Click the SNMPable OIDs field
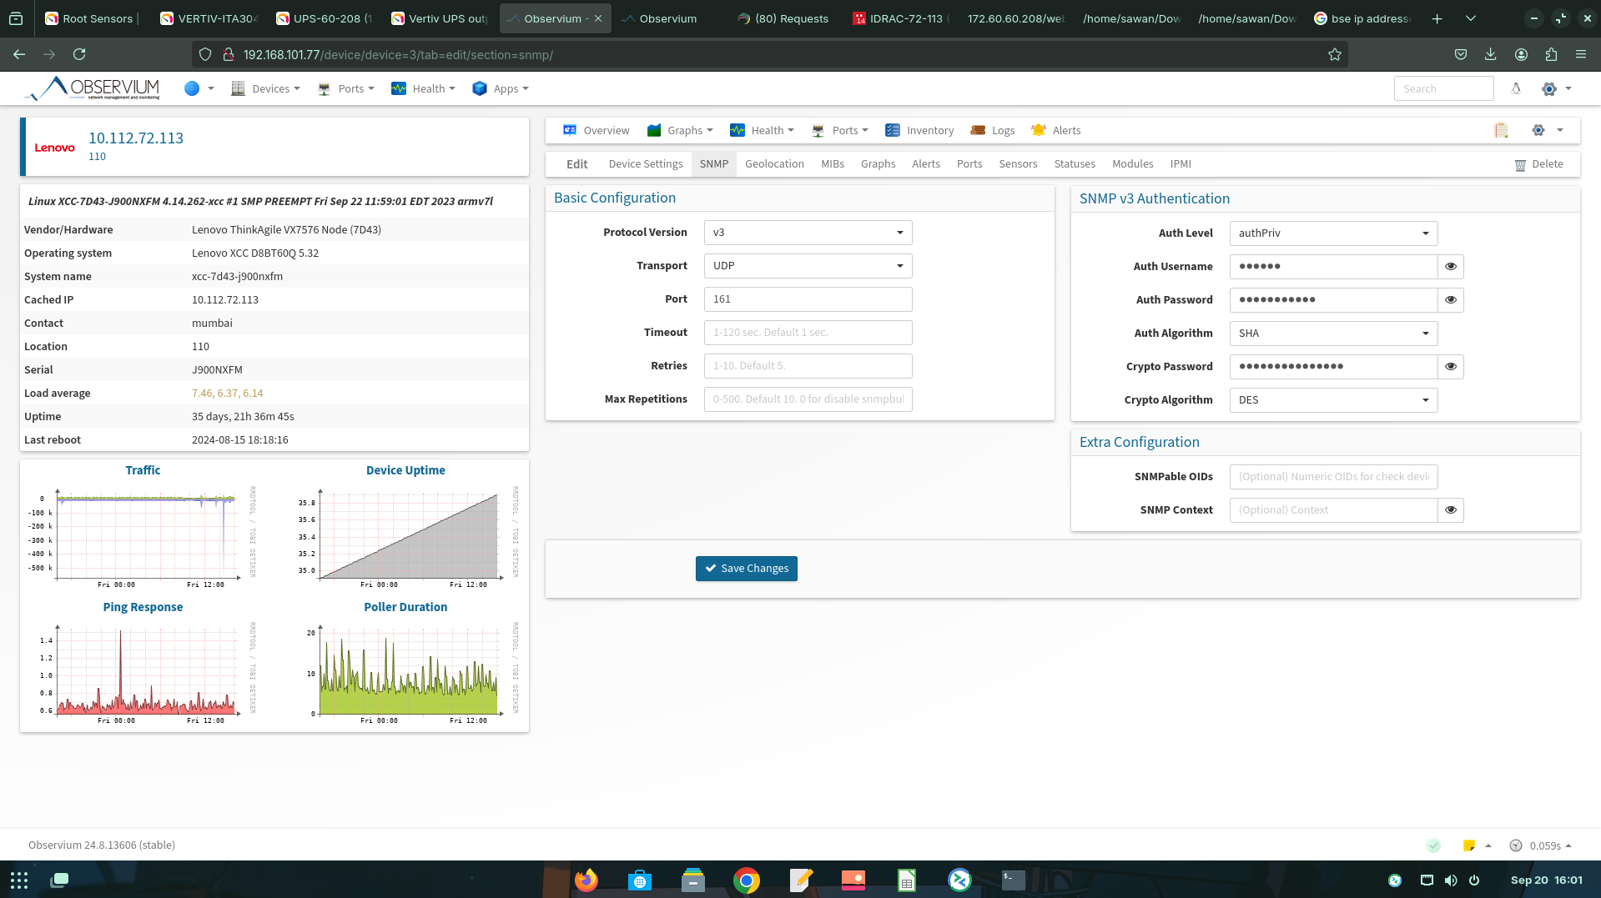Screen dimensions: 1601x898 pos(1333,477)
